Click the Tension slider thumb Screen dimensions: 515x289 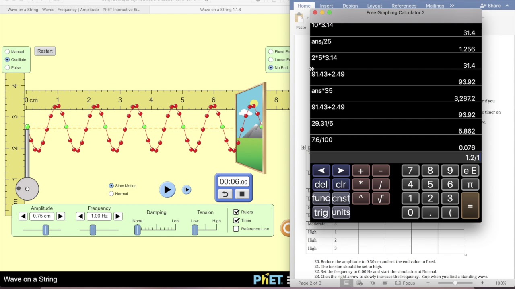point(195,230)
